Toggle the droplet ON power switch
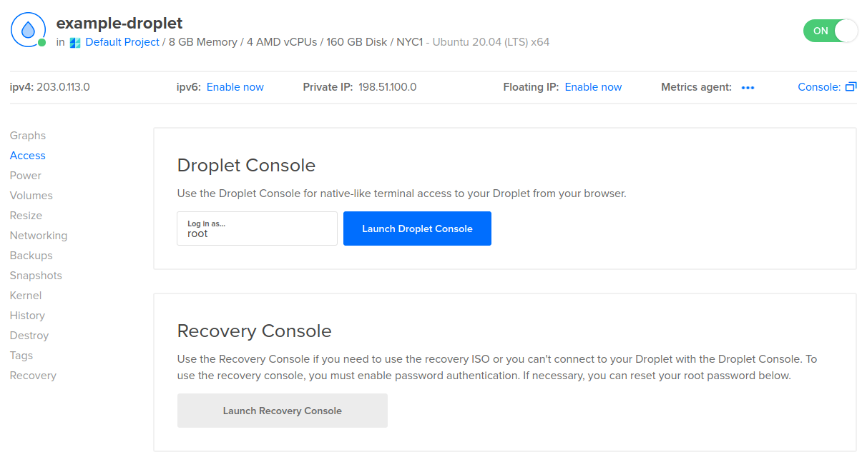This screenshot has width=867, height=462. 830,31
